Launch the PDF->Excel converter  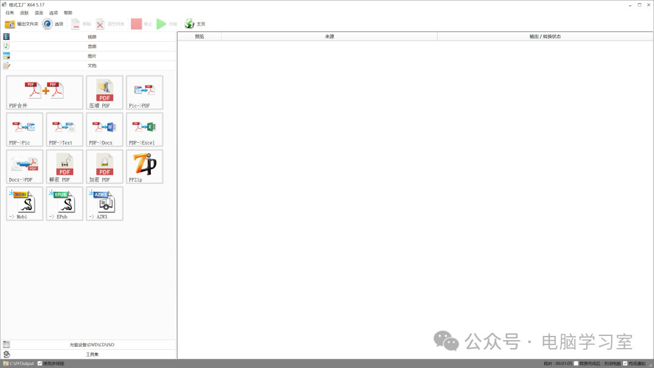pyautogui.click(x=145, y=130)
